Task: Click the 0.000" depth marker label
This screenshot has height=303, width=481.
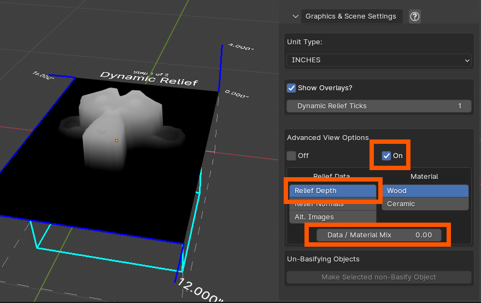Action: pyautogui.click(x=237, y=94)
